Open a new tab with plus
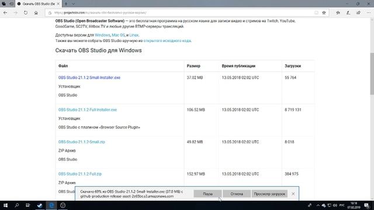This screenshot has width=374, height=210. (x=66, y=4)
